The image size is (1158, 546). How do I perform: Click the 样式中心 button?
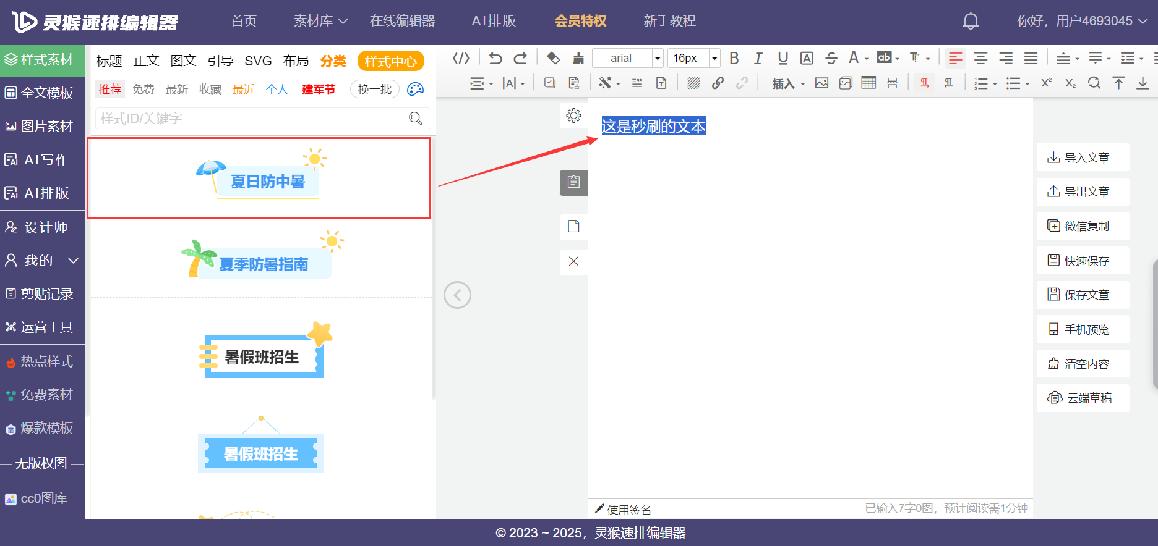point(391,61)
